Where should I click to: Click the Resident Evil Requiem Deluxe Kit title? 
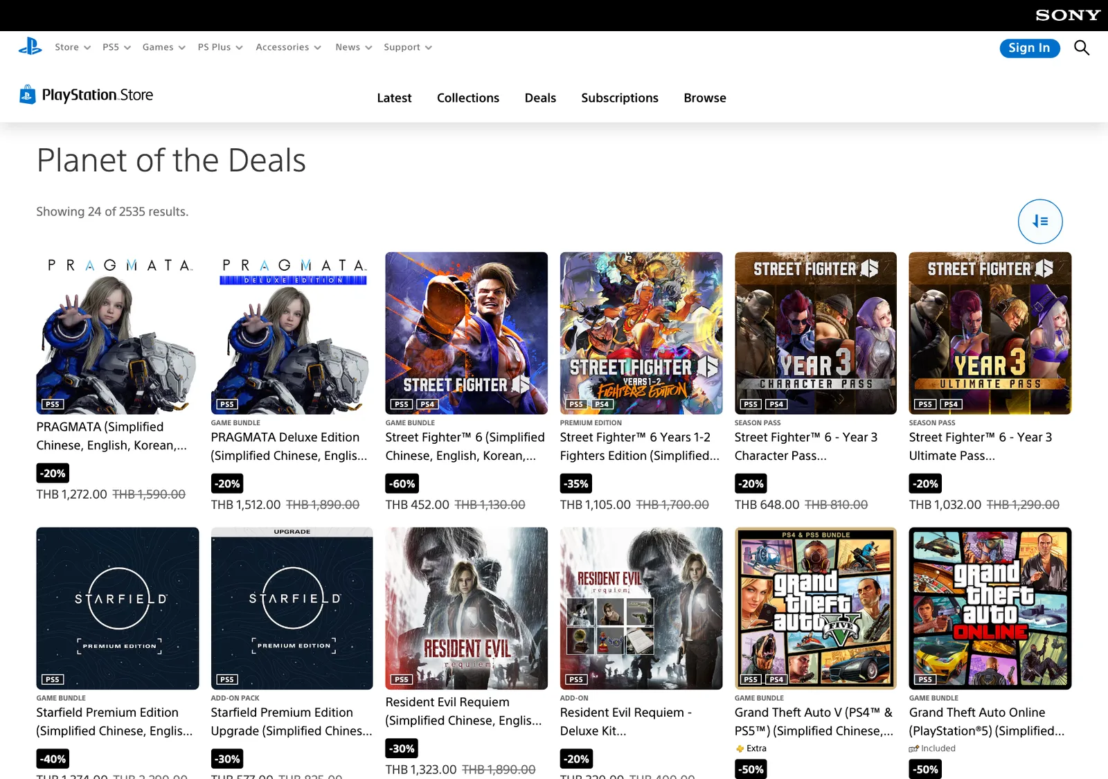626,722
